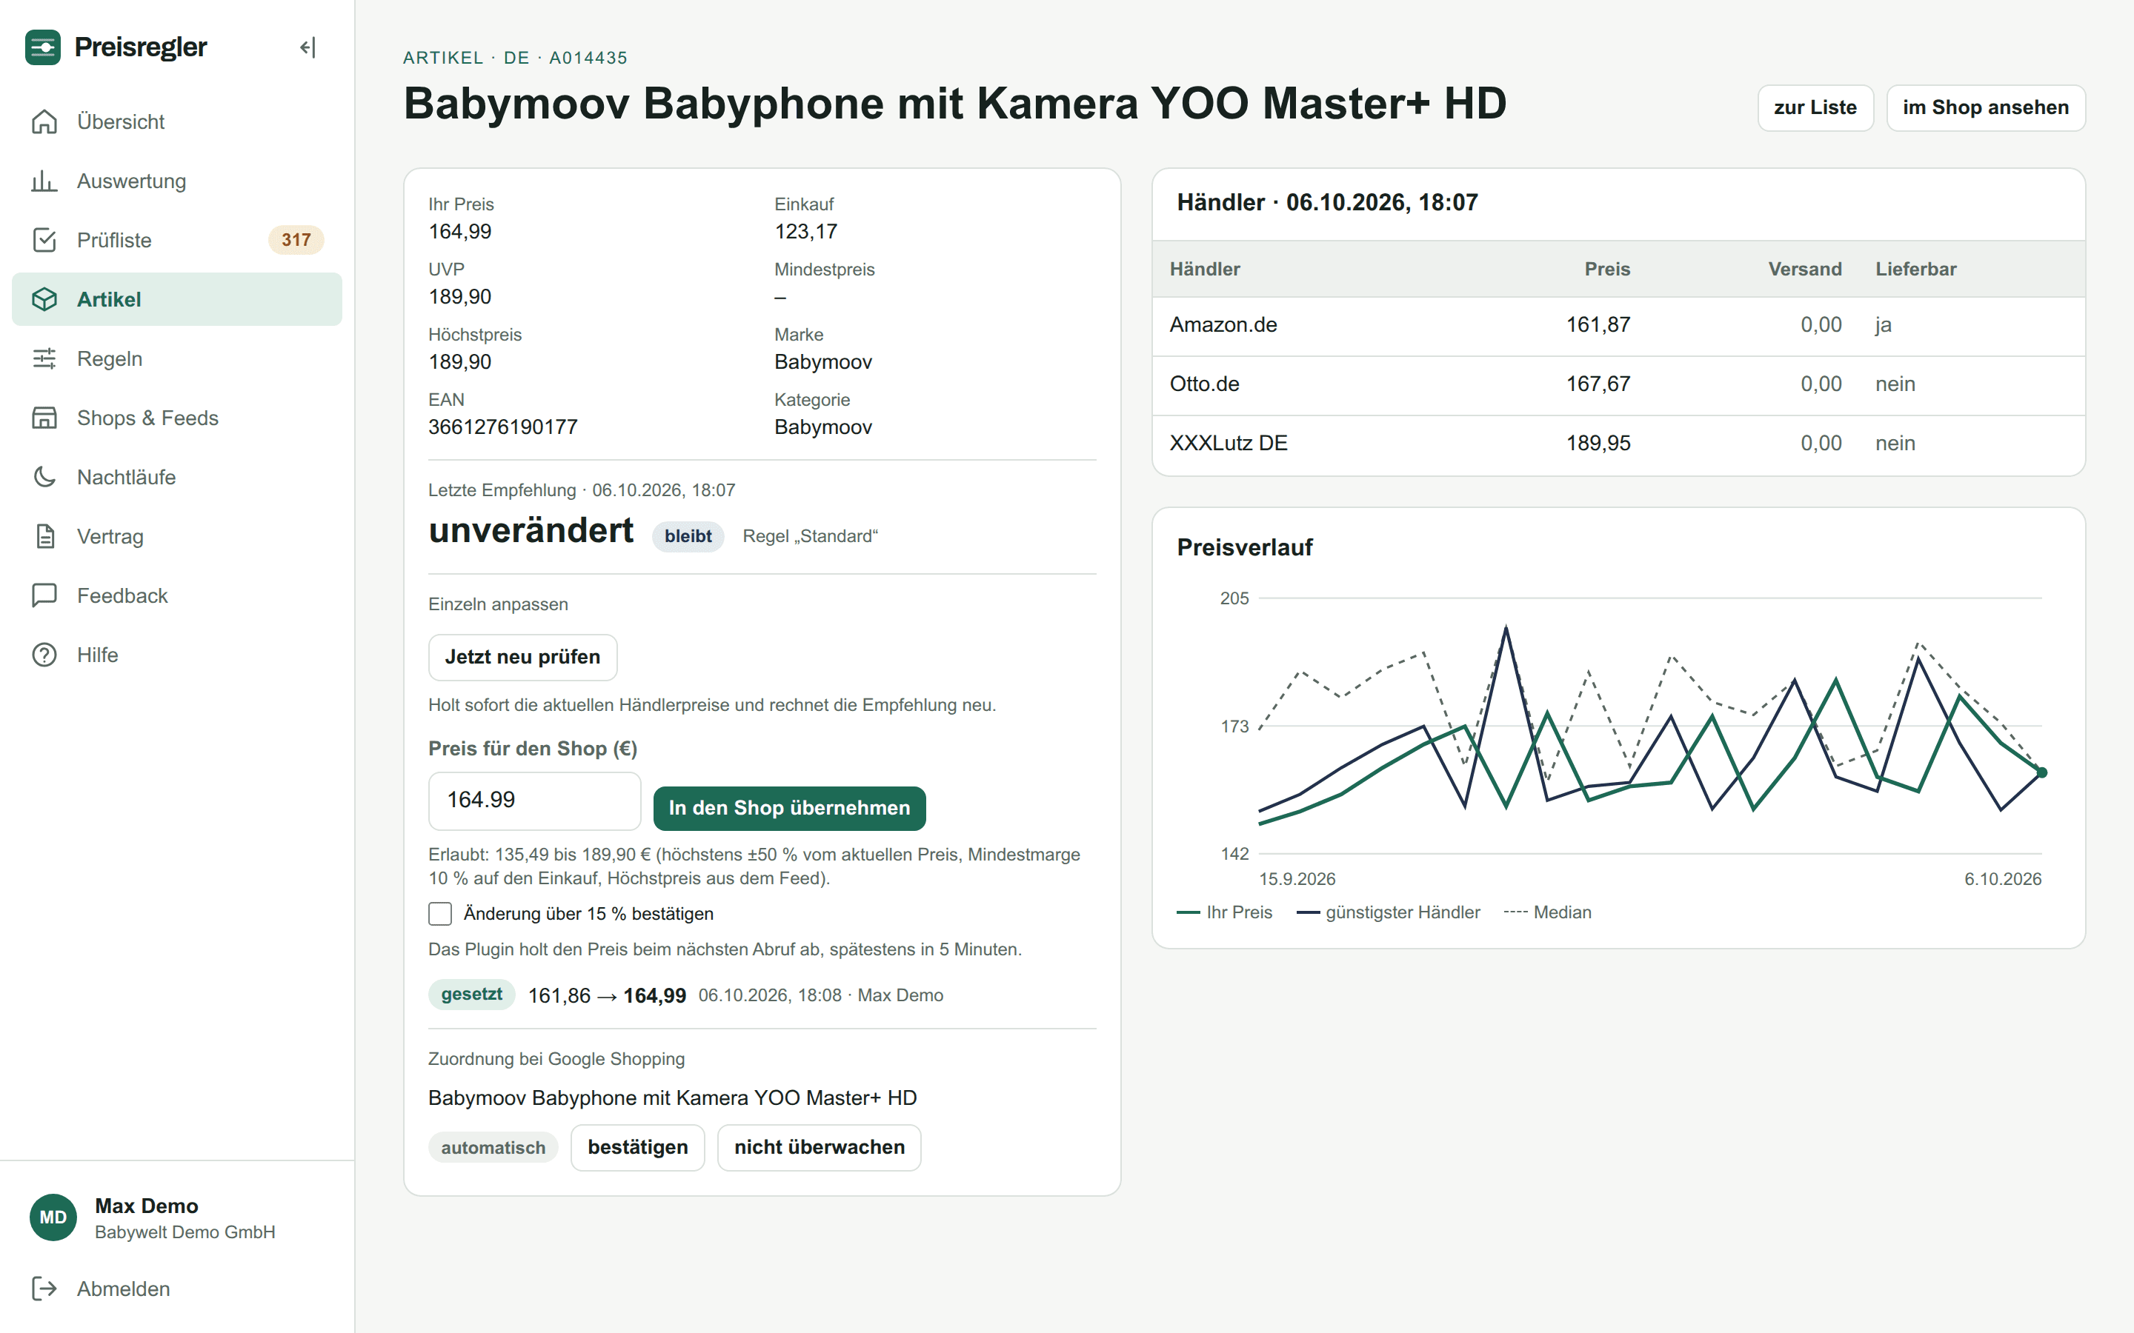Click the Auswertung bar chart icon
Viewport: 2134px width, 1333px height.
point(44,181)
